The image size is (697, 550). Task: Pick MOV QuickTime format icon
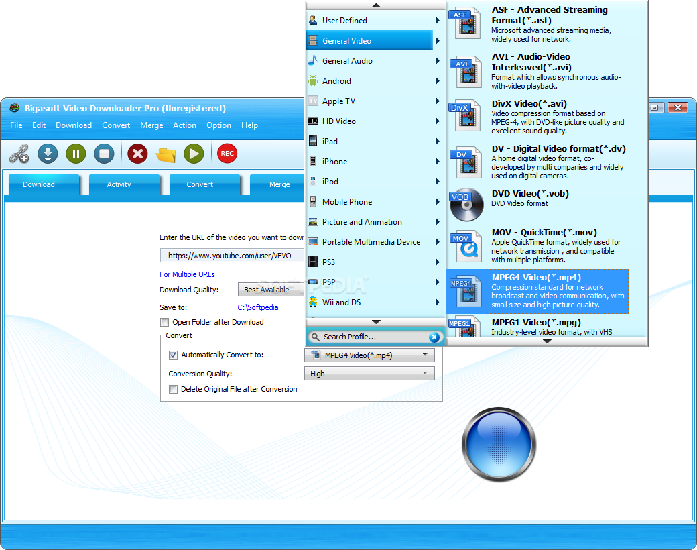466,246
